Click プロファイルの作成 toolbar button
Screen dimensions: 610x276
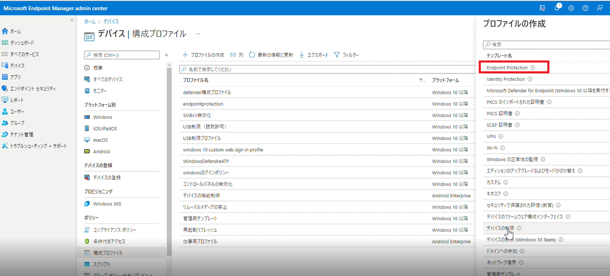coord(203,55)
